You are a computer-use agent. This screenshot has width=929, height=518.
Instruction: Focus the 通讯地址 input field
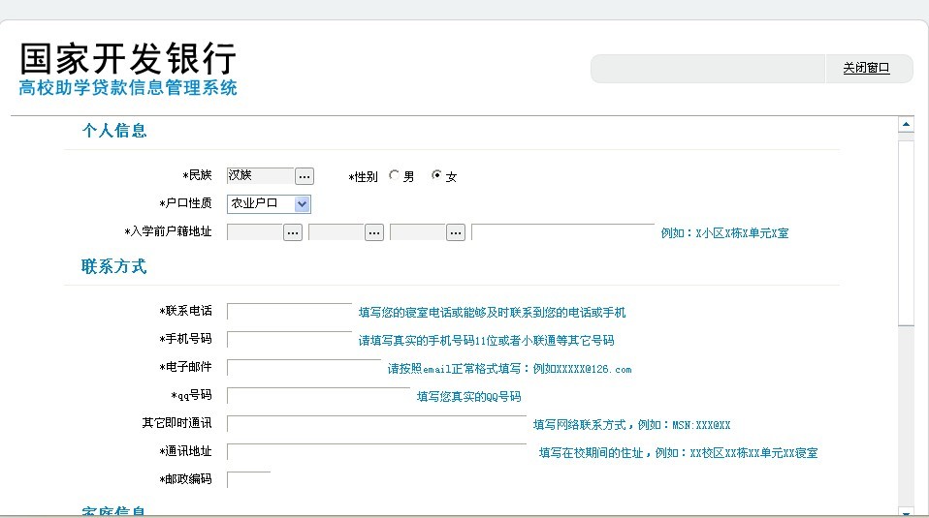pyautogui.click(x=377, y=452)
